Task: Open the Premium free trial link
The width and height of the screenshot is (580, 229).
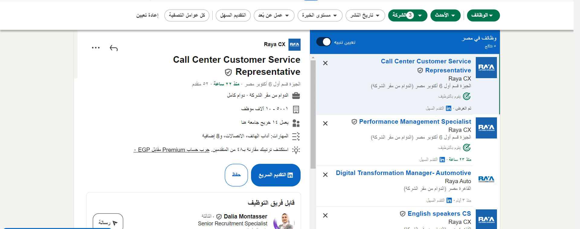Action: (x=172, y=150)
